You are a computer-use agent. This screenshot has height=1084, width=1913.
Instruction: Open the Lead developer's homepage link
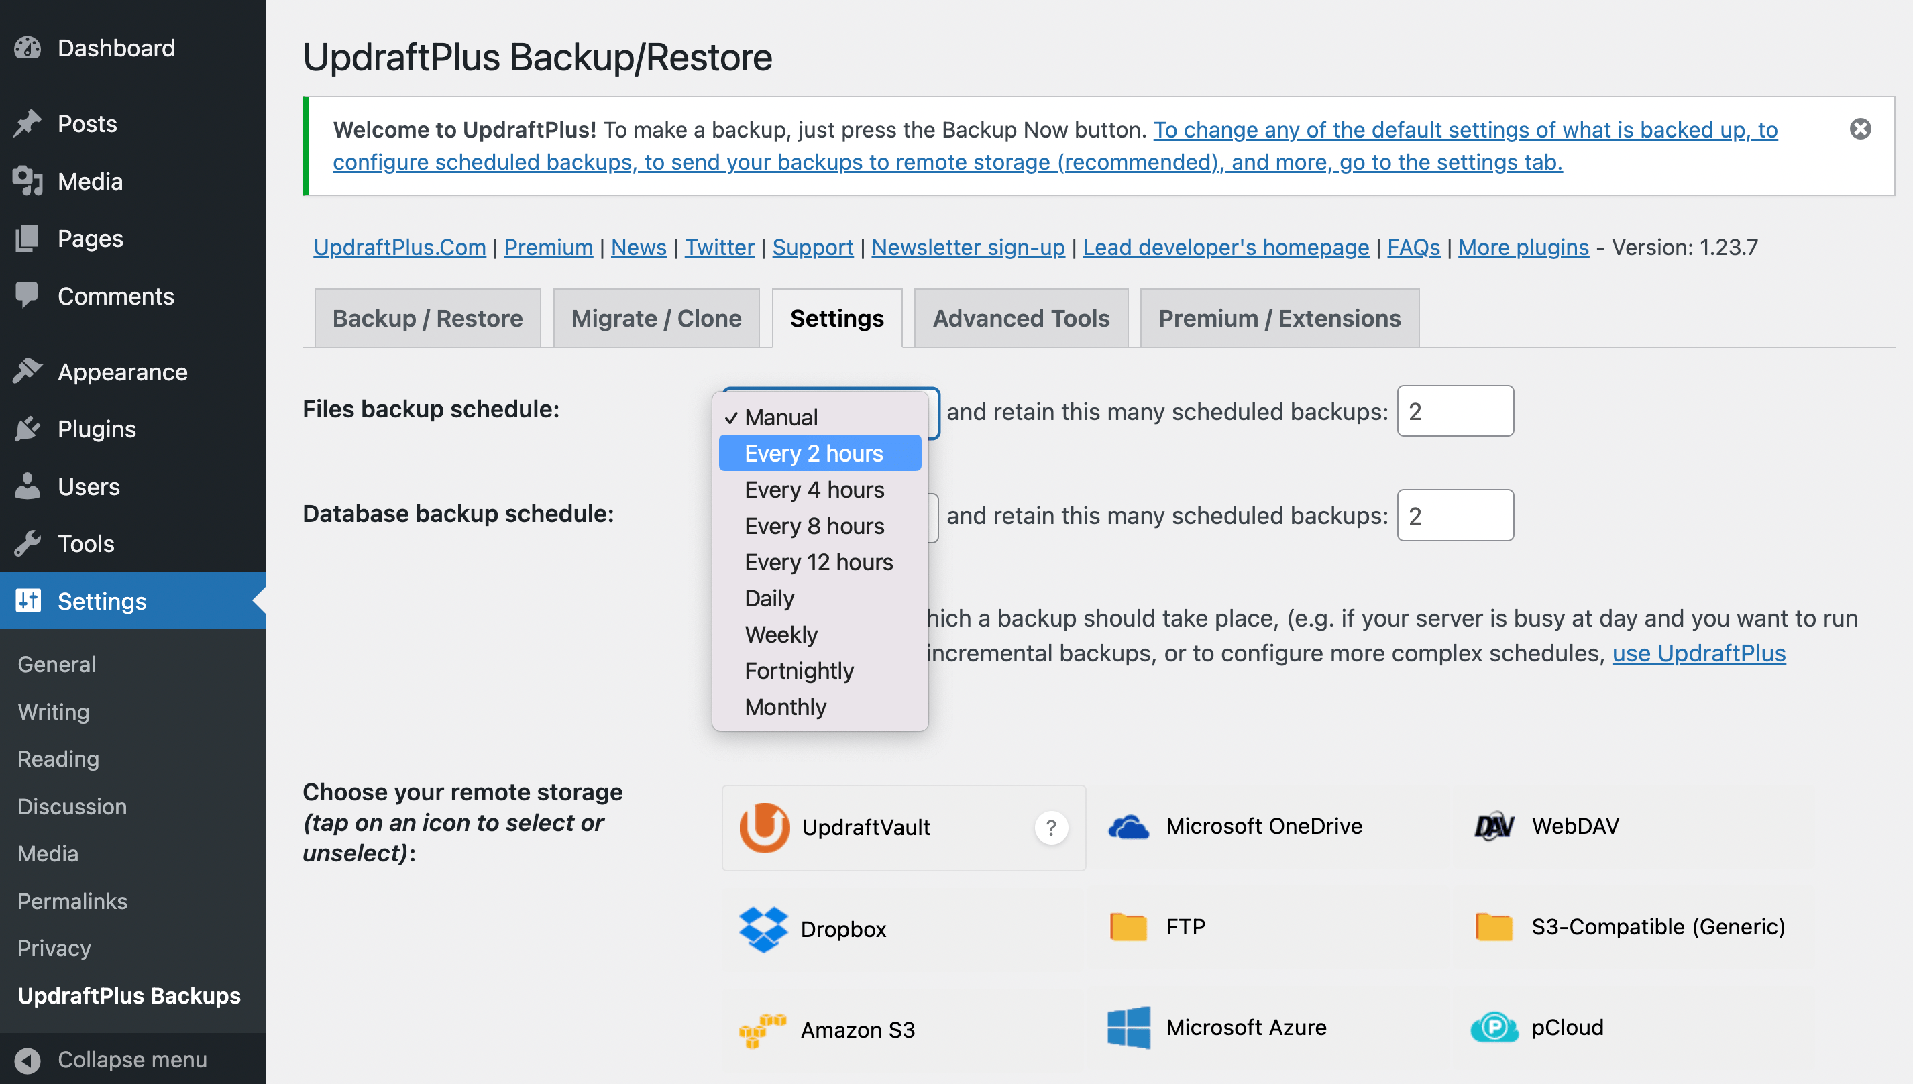pyautogui.click(x=1225, y=247)
